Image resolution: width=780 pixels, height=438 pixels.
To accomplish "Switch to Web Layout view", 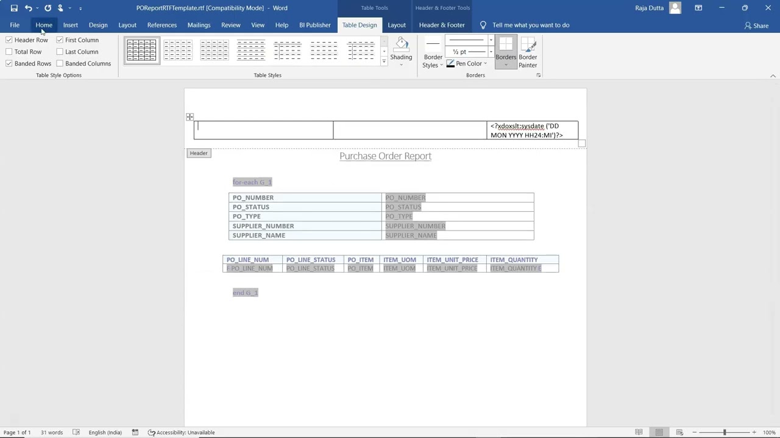I will click(x=679, y=433).
